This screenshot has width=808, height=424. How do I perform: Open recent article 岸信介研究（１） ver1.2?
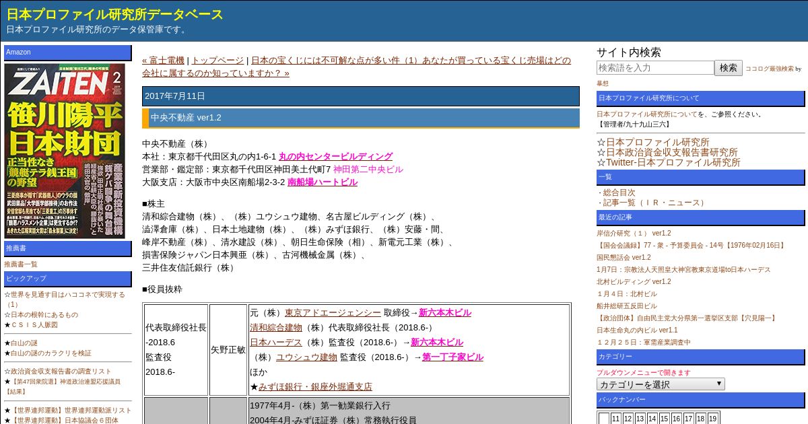click(634, 234)
